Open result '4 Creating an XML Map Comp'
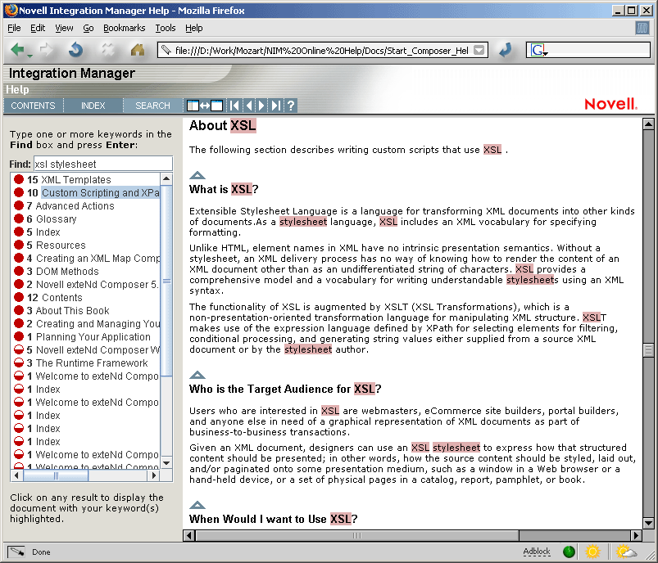Screen dimensions: 658x563 86,259
